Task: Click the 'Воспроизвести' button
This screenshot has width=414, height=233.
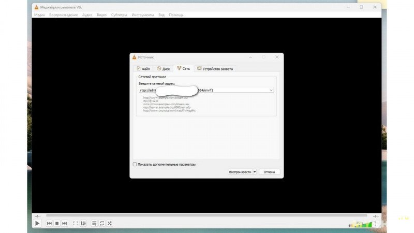Action: point(240,172)
